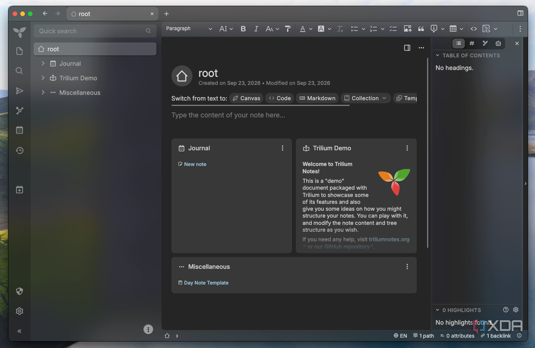Click the note info icon in status bar
Image resolution: width=535 pixels, height=348 pixels.
pyautogui.click(x=519, y=336)
